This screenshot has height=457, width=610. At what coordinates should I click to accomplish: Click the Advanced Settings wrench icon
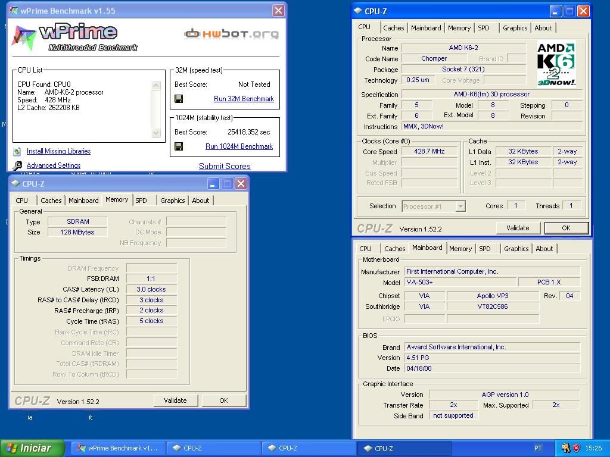[x=17, y=166]
